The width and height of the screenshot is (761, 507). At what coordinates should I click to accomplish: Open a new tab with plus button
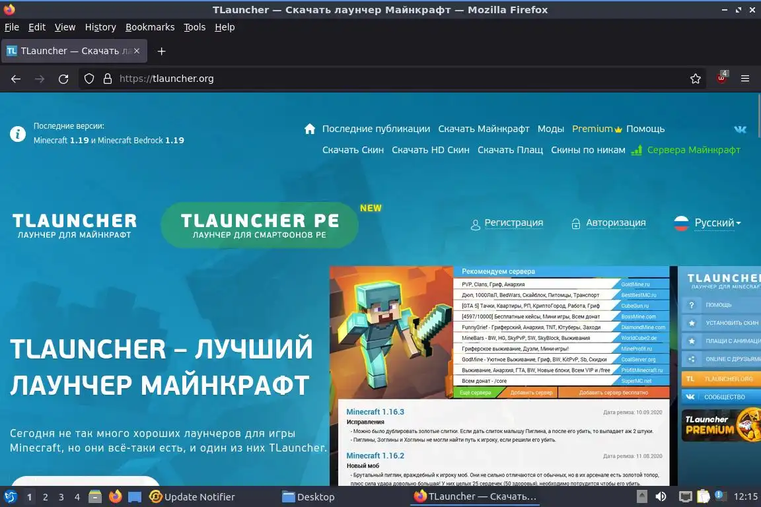[x=162, y=51]
